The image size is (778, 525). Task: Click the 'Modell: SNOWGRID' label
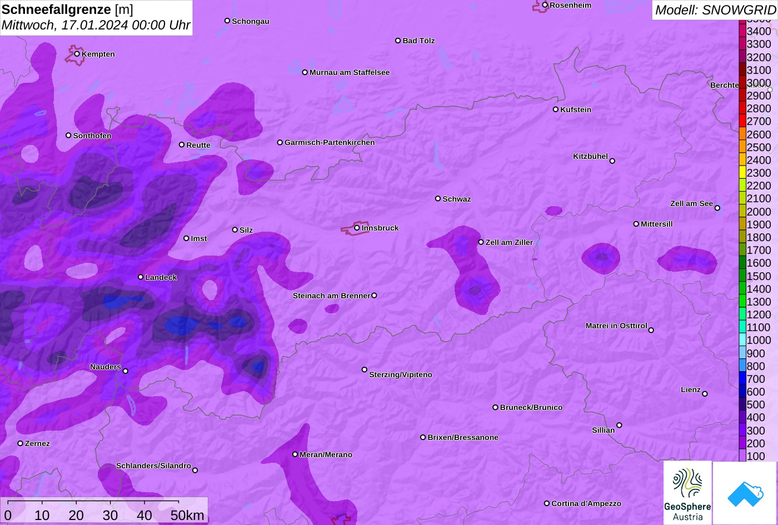[715, 9]
